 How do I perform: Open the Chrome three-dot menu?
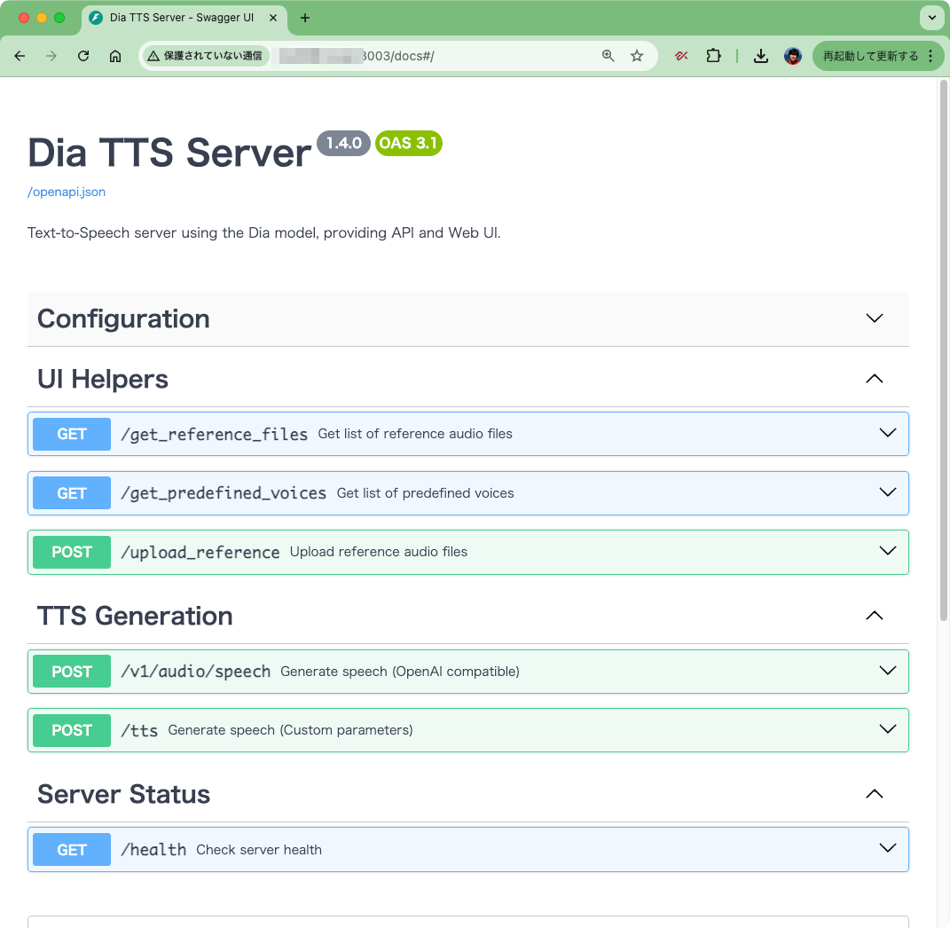tap(931, 56)
